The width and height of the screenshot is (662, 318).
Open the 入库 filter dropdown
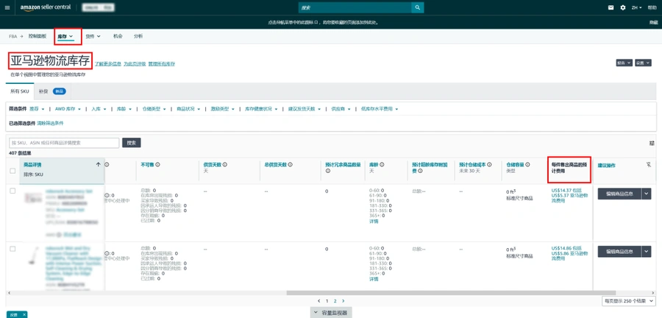(x=99, y=109)
